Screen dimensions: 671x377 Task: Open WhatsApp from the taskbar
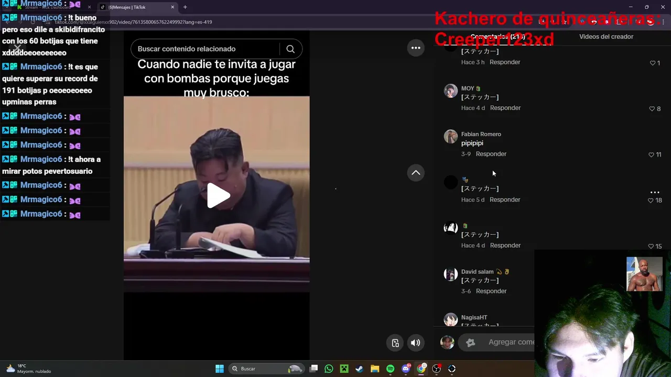pos(329,369)
